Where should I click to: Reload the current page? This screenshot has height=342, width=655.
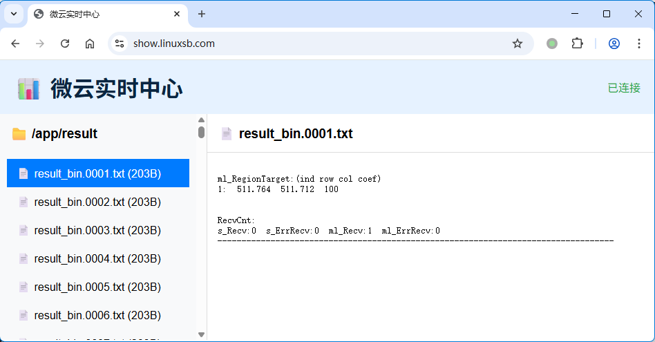click(x=65, y=44)
